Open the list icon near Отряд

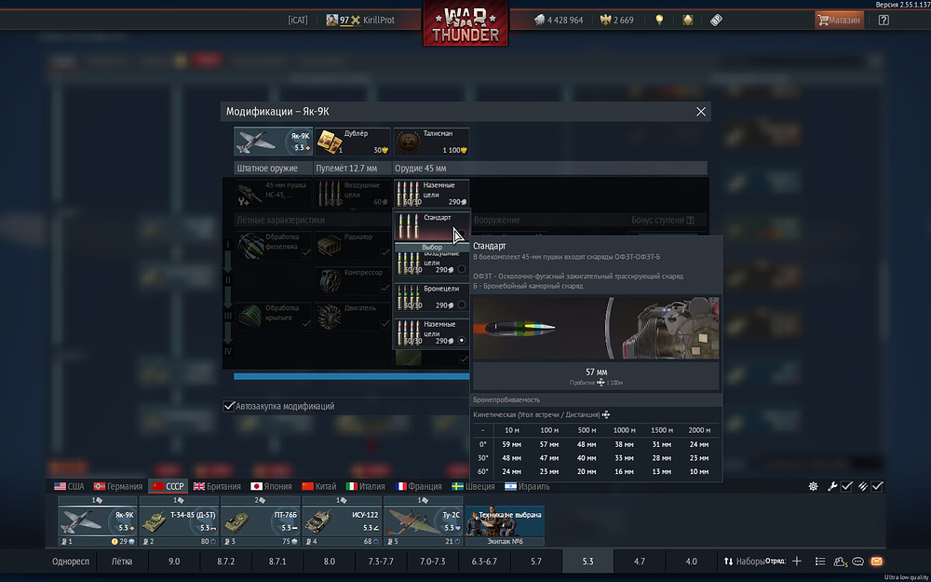click(x=820, y=562)
